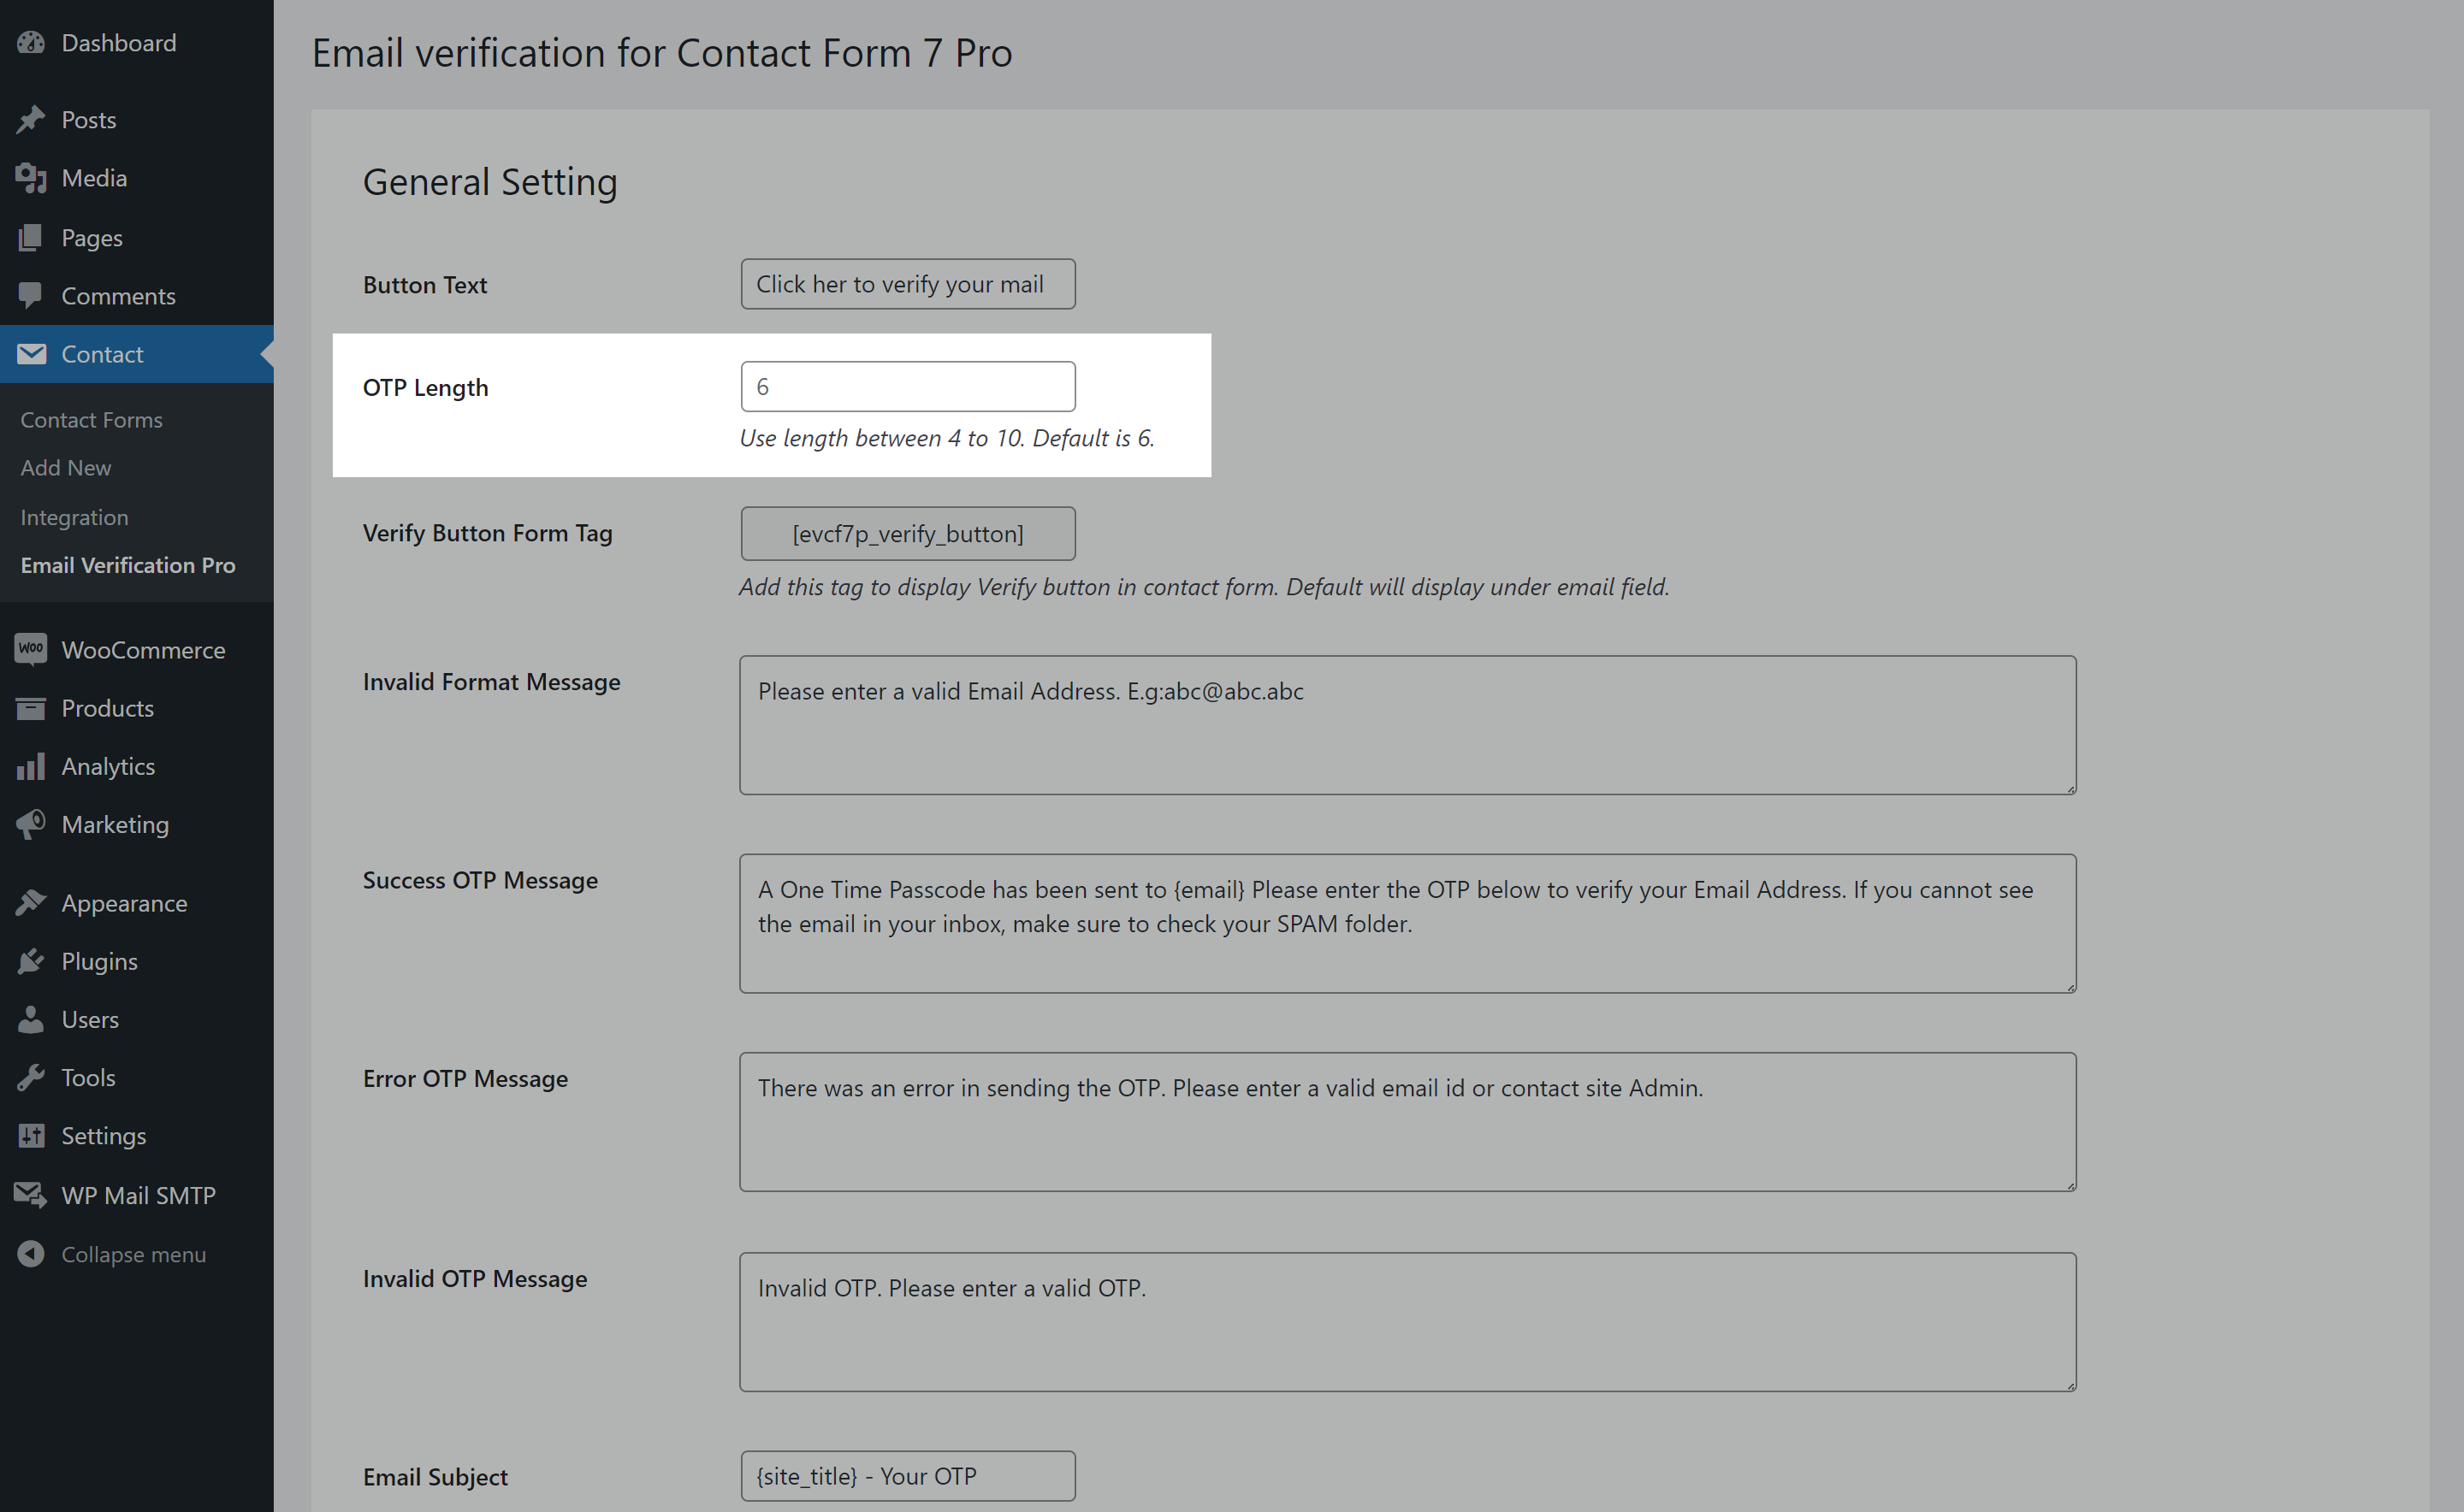The width and height of the screenshot is (2464, 1512).
Task: Click the Success OTP Message textarea
Action: (x=1407, y=923)
